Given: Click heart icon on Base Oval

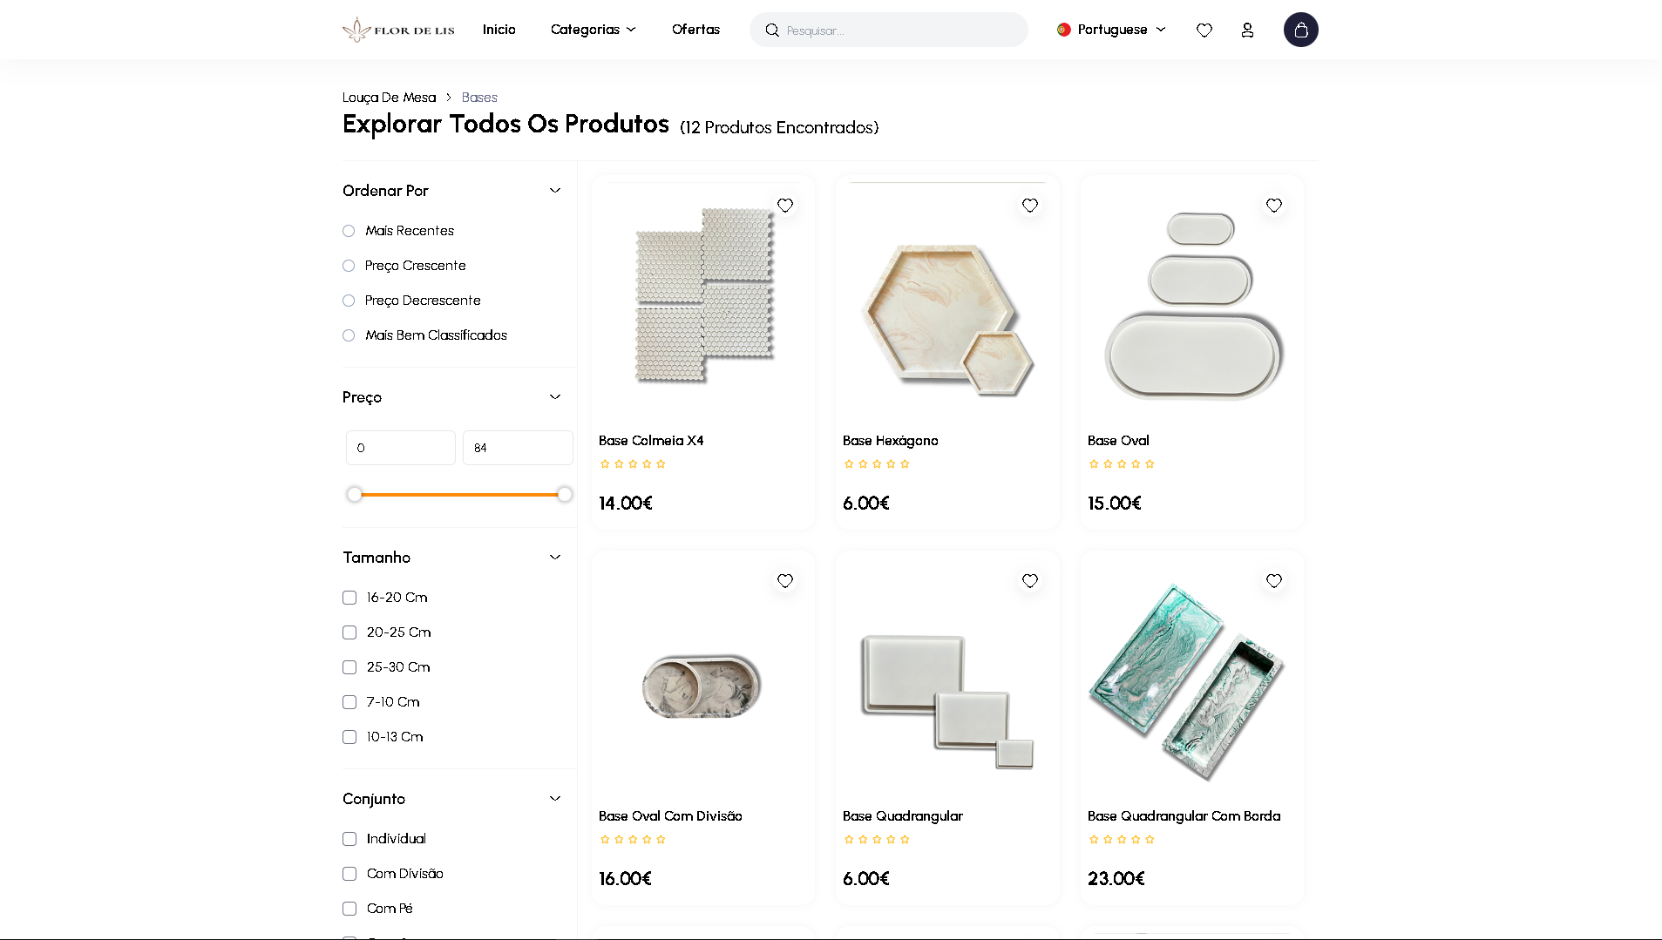Looking at the screenshot, I should point(1273,206).
